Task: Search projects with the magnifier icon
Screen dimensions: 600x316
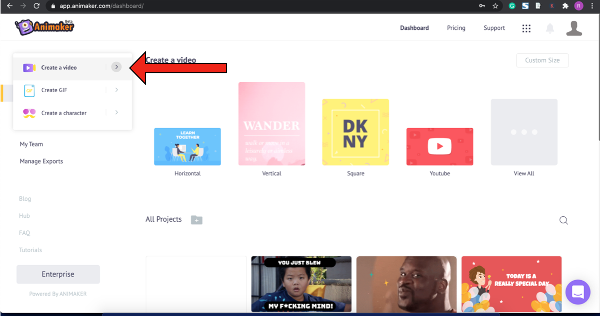Action: click(564, 220)
